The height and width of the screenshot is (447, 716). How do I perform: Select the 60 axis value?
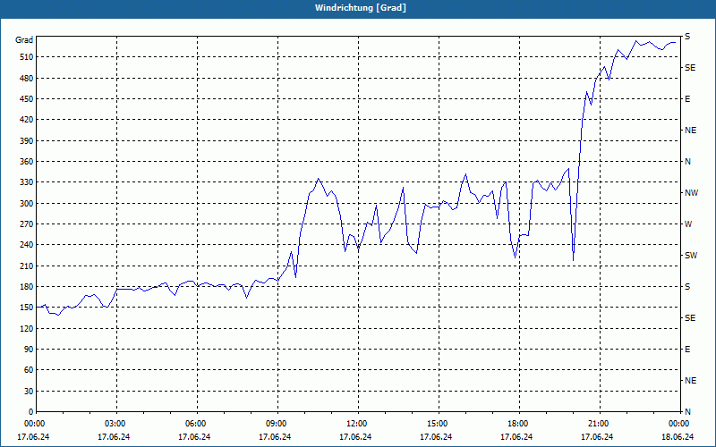pyautogui.click(x=28, y=370)
